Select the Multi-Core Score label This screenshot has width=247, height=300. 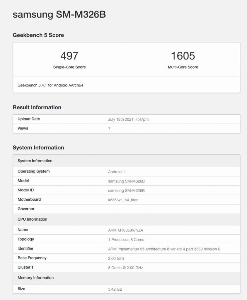coord(183,67)
